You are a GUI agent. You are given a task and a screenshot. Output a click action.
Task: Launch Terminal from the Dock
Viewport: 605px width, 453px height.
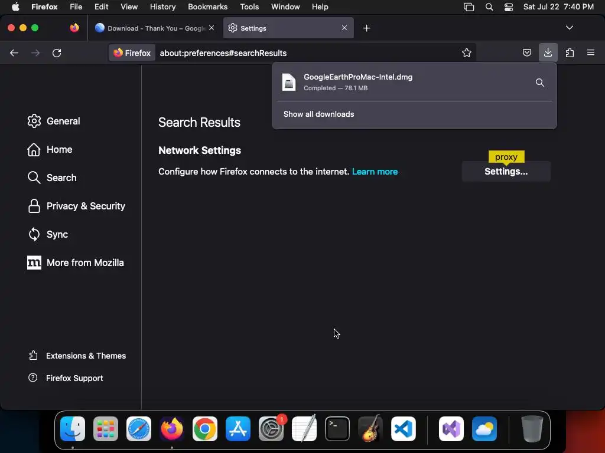click(x=337, y=429)
